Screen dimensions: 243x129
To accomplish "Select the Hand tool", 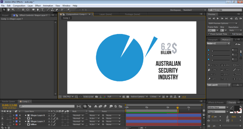I will (x=9, y=10).
